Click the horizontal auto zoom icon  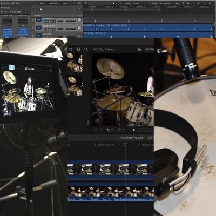pyautogui.click(x=188, y=3)
